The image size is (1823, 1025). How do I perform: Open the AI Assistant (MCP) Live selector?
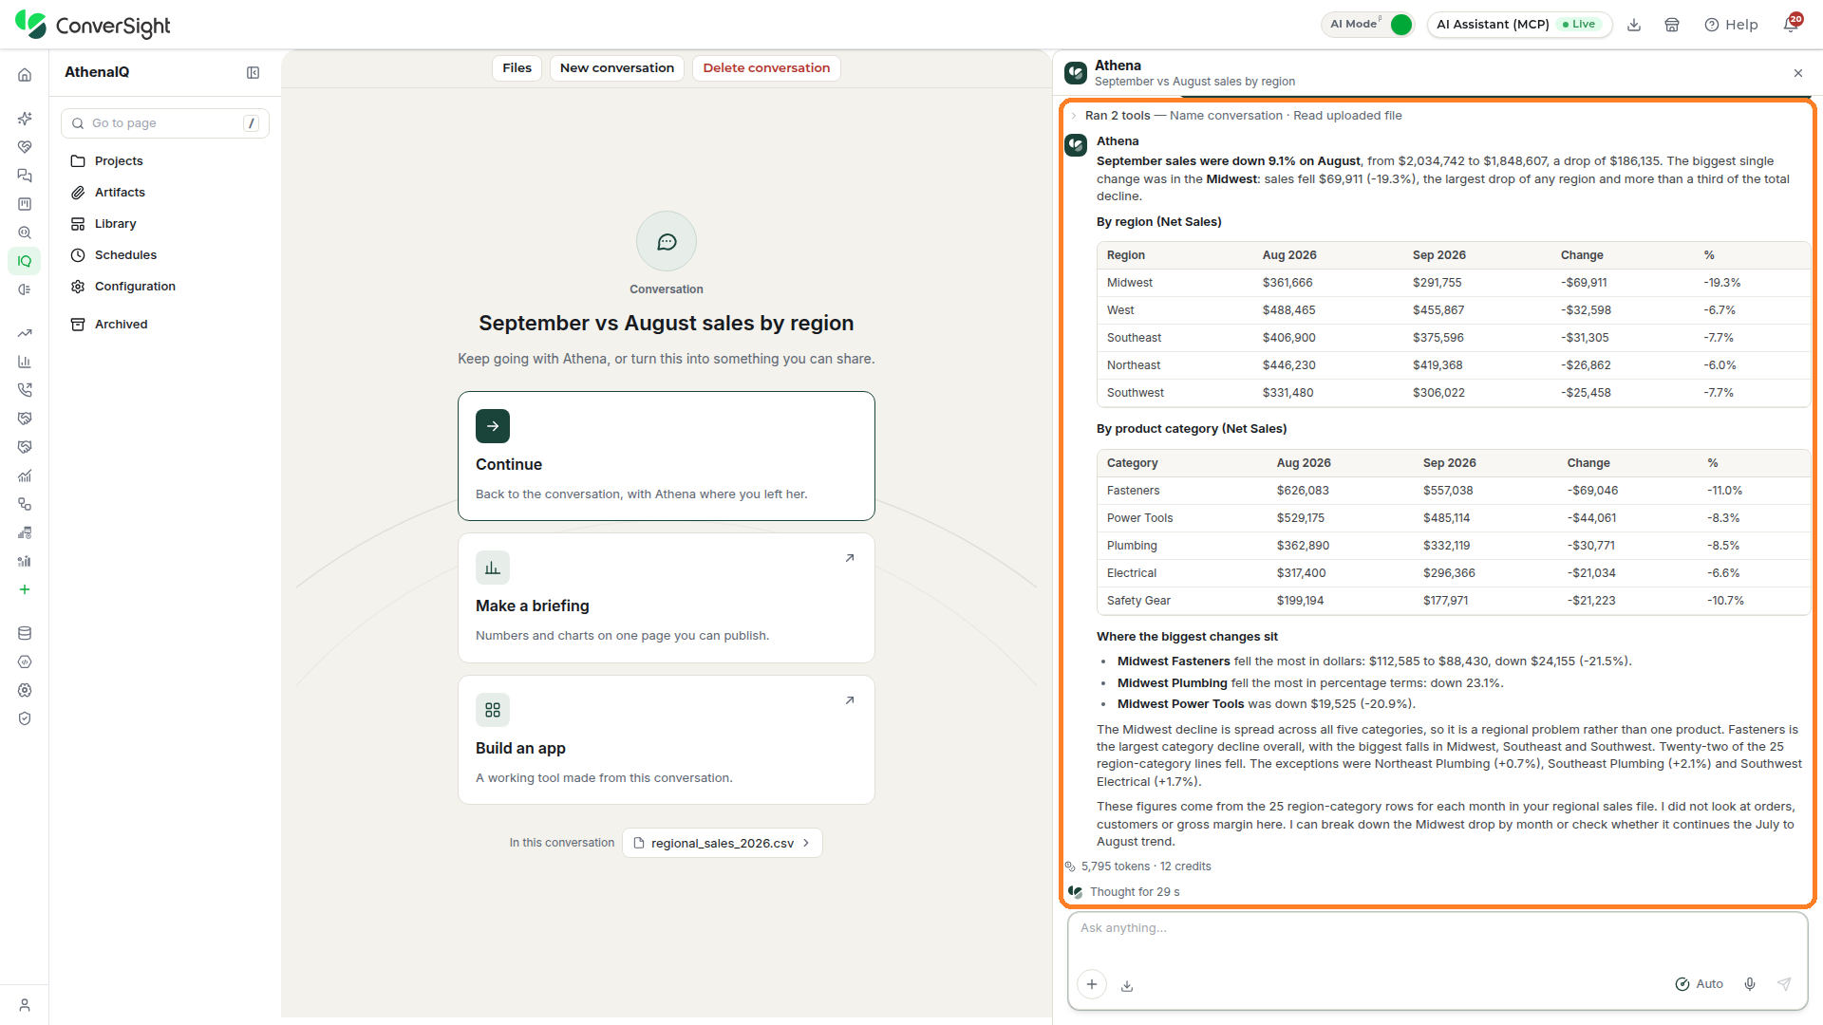coord(1519,25)
